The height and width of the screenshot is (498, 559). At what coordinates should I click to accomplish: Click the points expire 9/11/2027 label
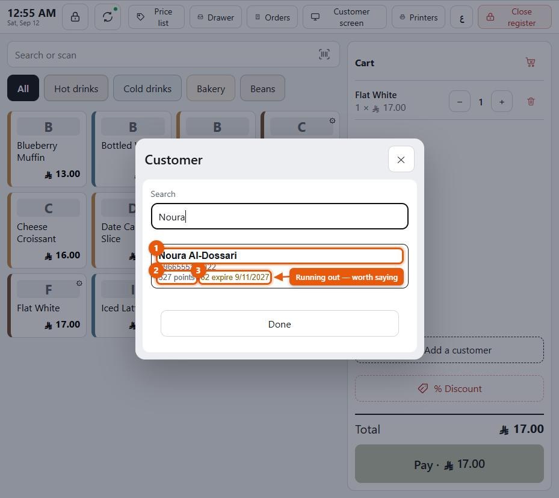(235, 277)
